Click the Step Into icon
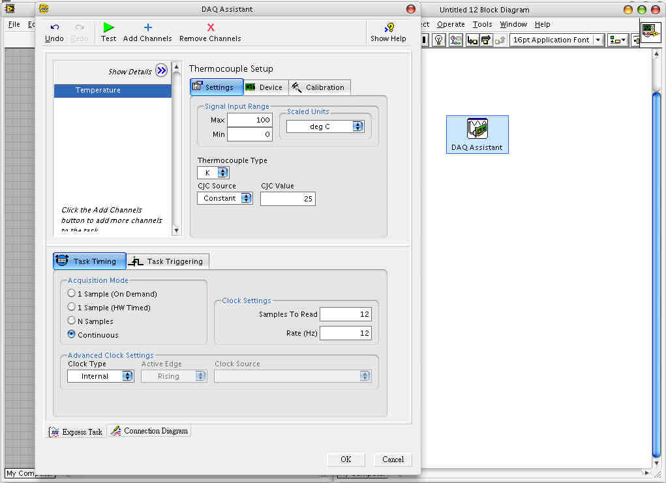The width and height of the screenshot is (666, 483). pyautogui.click(x=472, y=40)
